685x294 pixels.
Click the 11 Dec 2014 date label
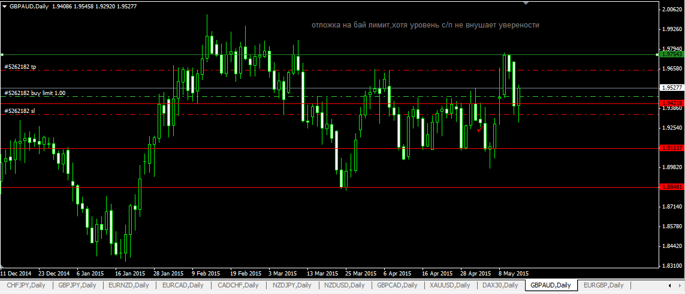coord(16,274)
